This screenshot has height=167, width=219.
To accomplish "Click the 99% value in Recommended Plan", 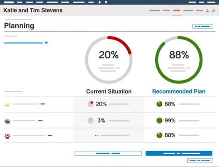I will [170, 120].
